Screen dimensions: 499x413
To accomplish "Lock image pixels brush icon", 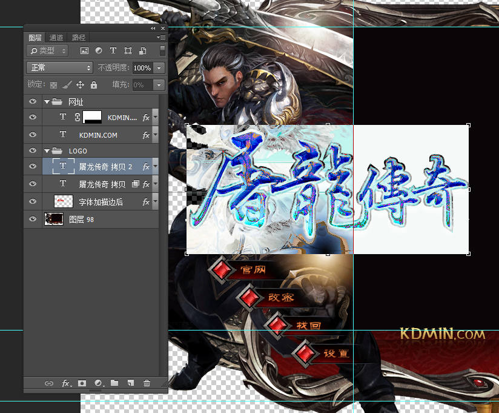I will coord(67,85).
